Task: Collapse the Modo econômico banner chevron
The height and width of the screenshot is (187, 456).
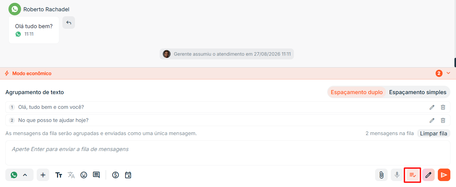Action: coord(448,73)
